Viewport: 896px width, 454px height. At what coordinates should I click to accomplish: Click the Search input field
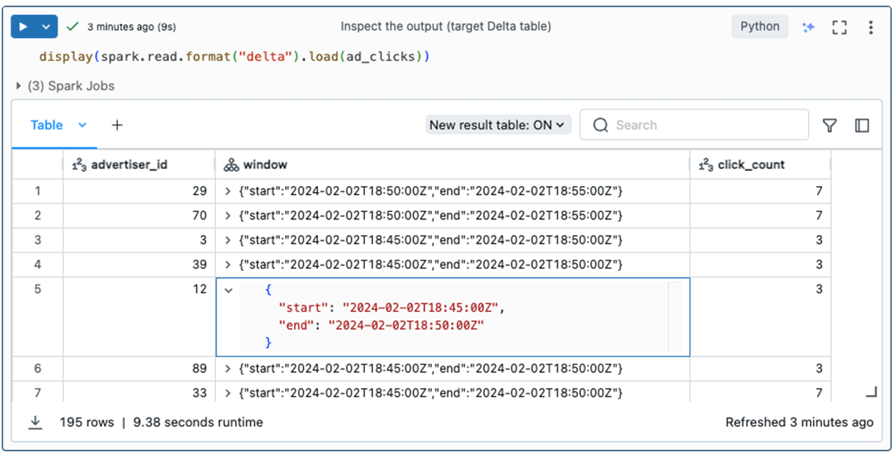[702, 125]
